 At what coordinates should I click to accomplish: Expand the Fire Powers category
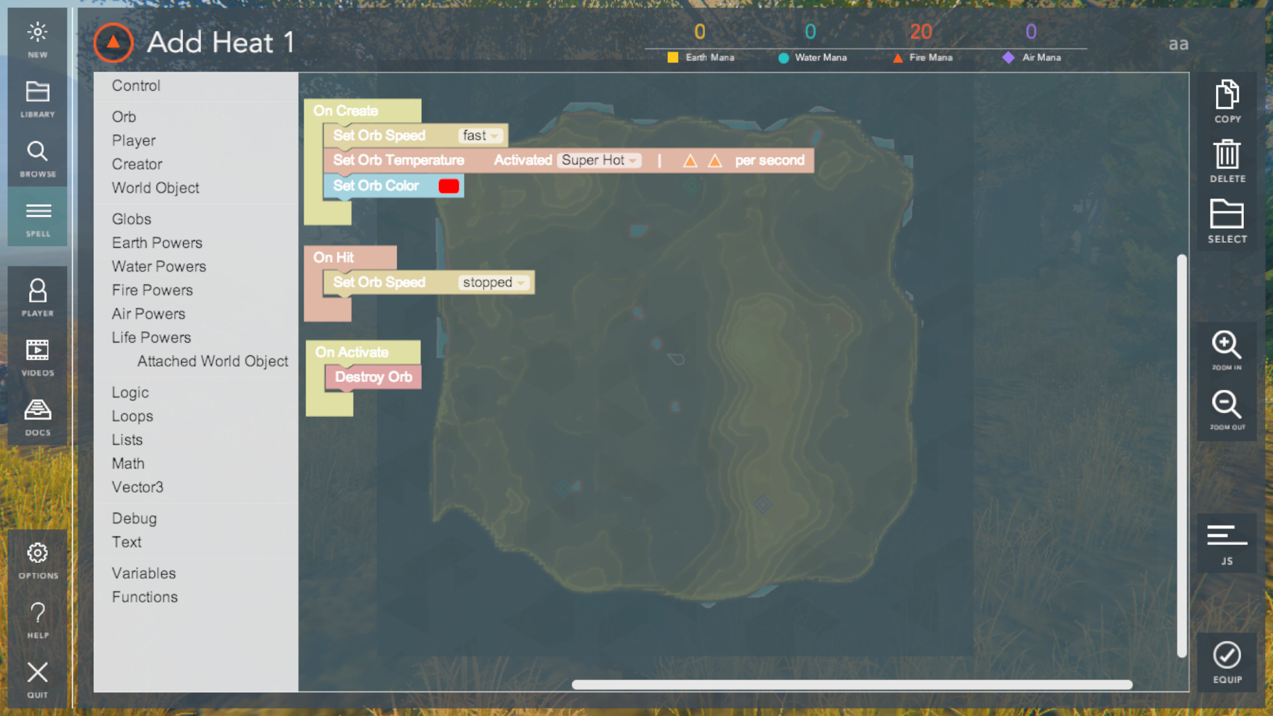click(x=152, y=289)
